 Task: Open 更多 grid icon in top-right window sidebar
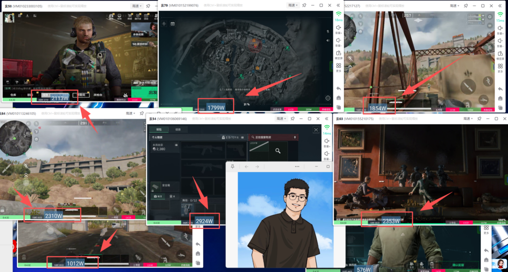501,66
